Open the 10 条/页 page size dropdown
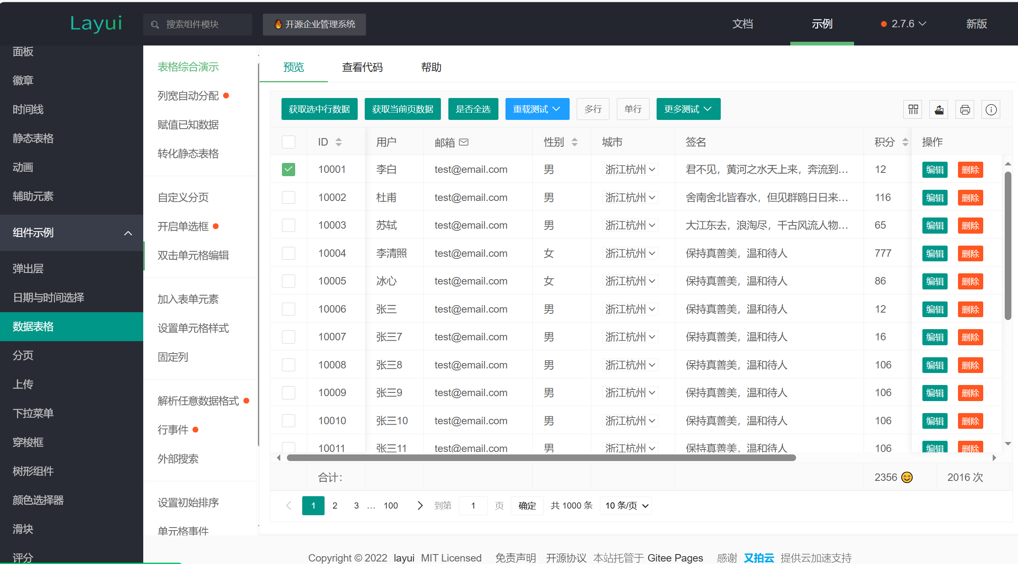 tap(625, 505)
